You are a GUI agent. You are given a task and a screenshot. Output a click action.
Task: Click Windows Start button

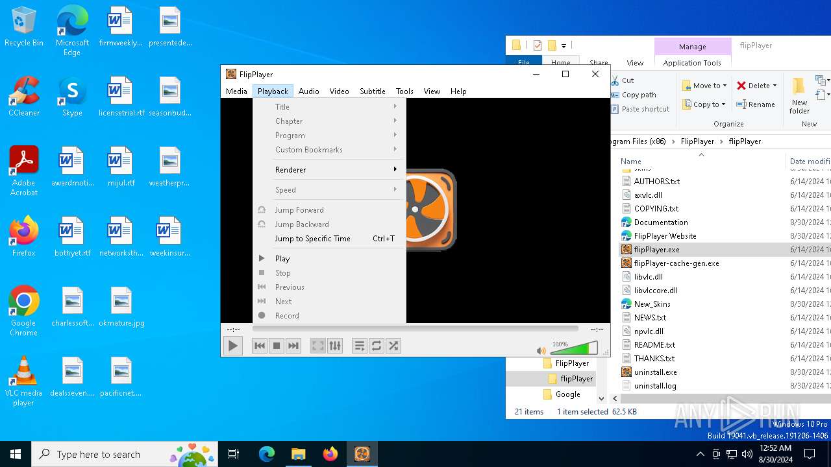[x=16, y=454]
